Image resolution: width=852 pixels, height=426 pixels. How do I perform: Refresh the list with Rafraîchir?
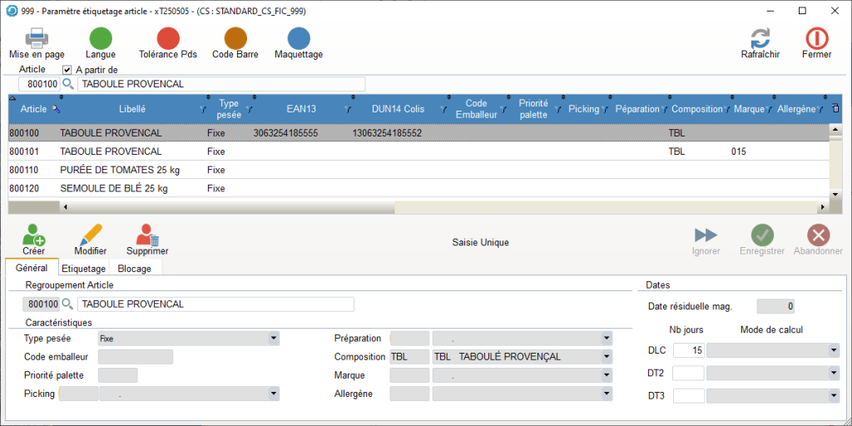760,38
